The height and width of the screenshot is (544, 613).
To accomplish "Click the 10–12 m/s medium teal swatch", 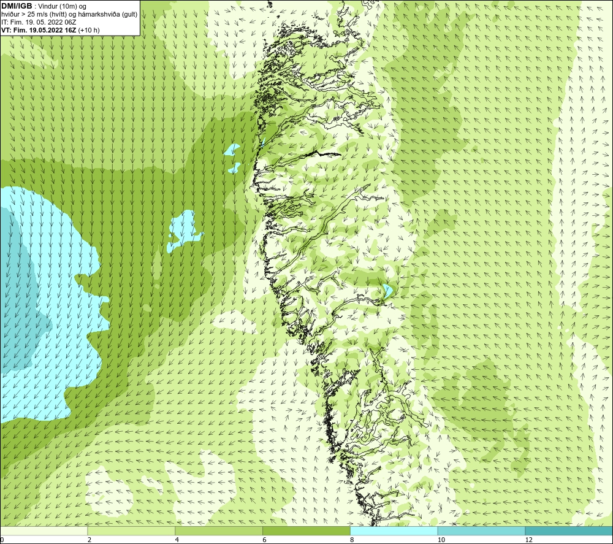I will (x=482, y=531).
